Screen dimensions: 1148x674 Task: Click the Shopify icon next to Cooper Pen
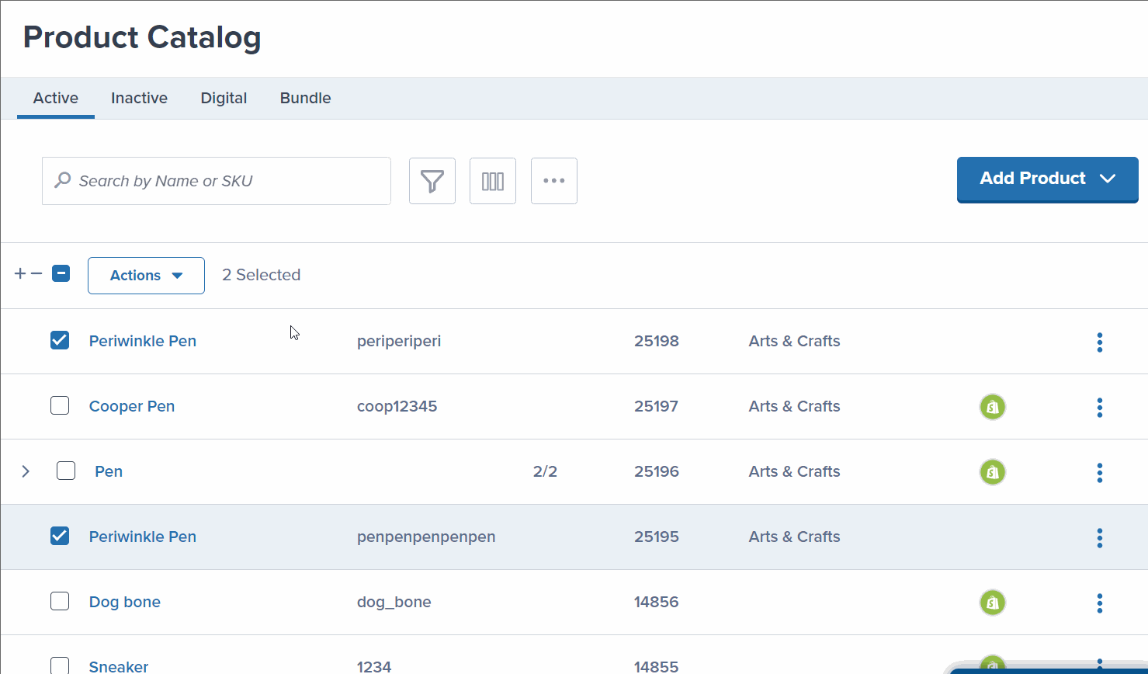coord(992,406)
